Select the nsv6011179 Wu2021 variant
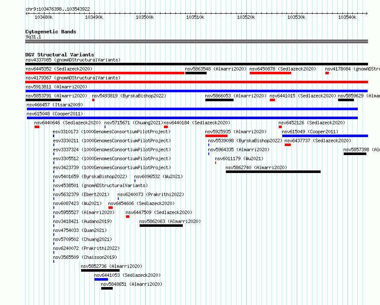The width and height of the screenshot is (380, 305). coord(216,163)
